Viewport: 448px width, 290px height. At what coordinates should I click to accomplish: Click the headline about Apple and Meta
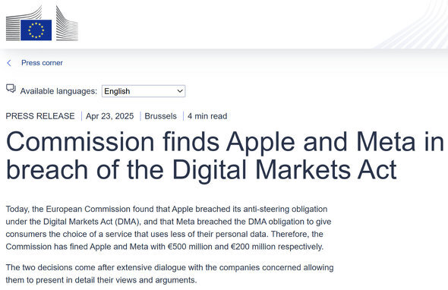[225, 156]
